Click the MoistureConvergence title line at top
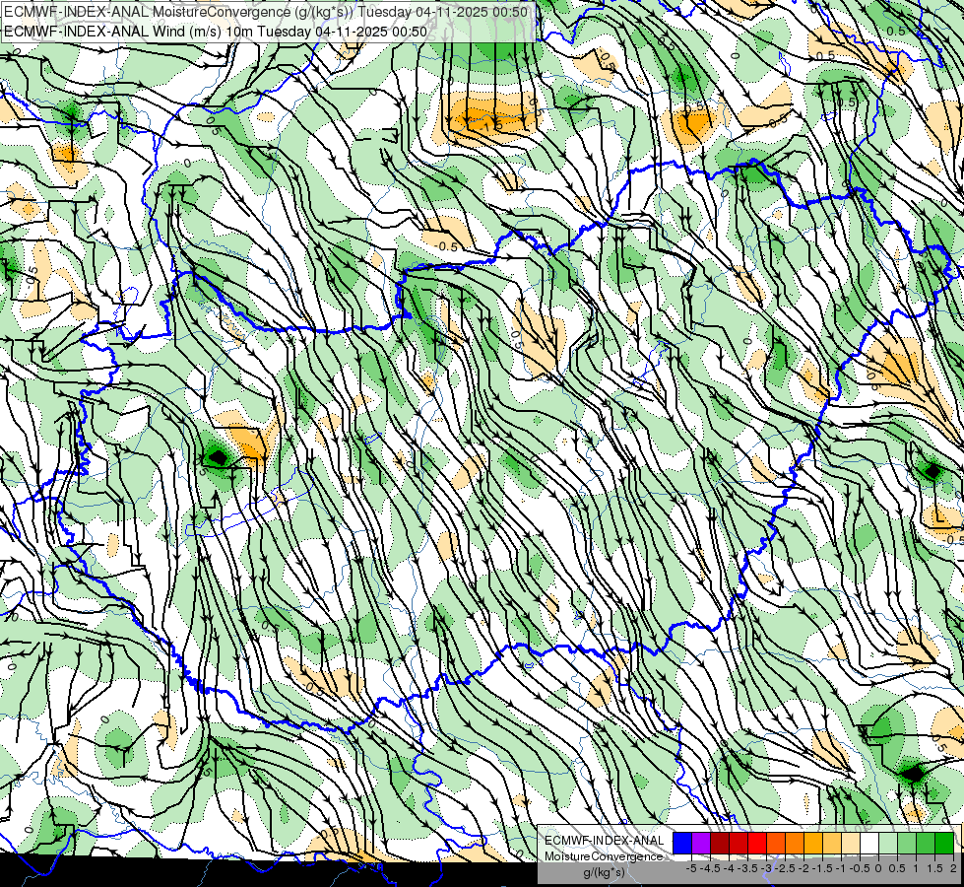 pyautogui.click(x=266, y=12)
